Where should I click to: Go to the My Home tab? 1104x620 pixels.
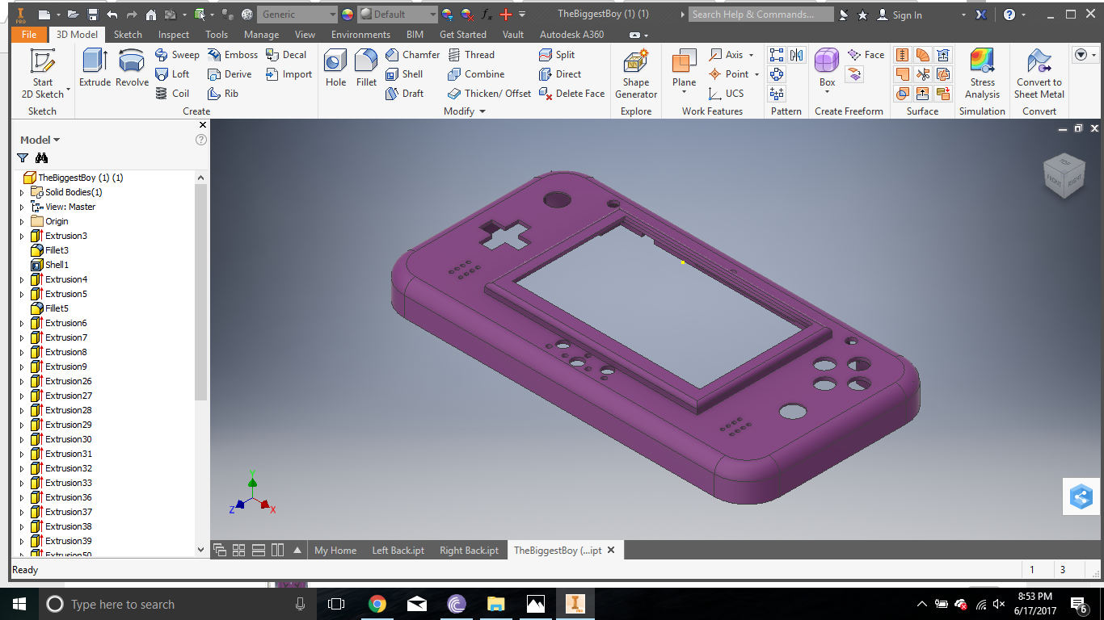click(x=335, y=551)
